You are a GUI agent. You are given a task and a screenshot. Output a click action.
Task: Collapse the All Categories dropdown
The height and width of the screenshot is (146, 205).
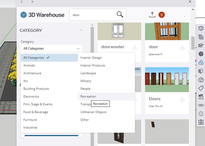[x=78, y=49]
